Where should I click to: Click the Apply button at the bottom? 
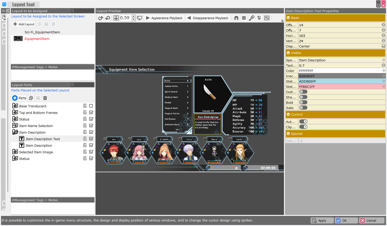click(322, 220)
